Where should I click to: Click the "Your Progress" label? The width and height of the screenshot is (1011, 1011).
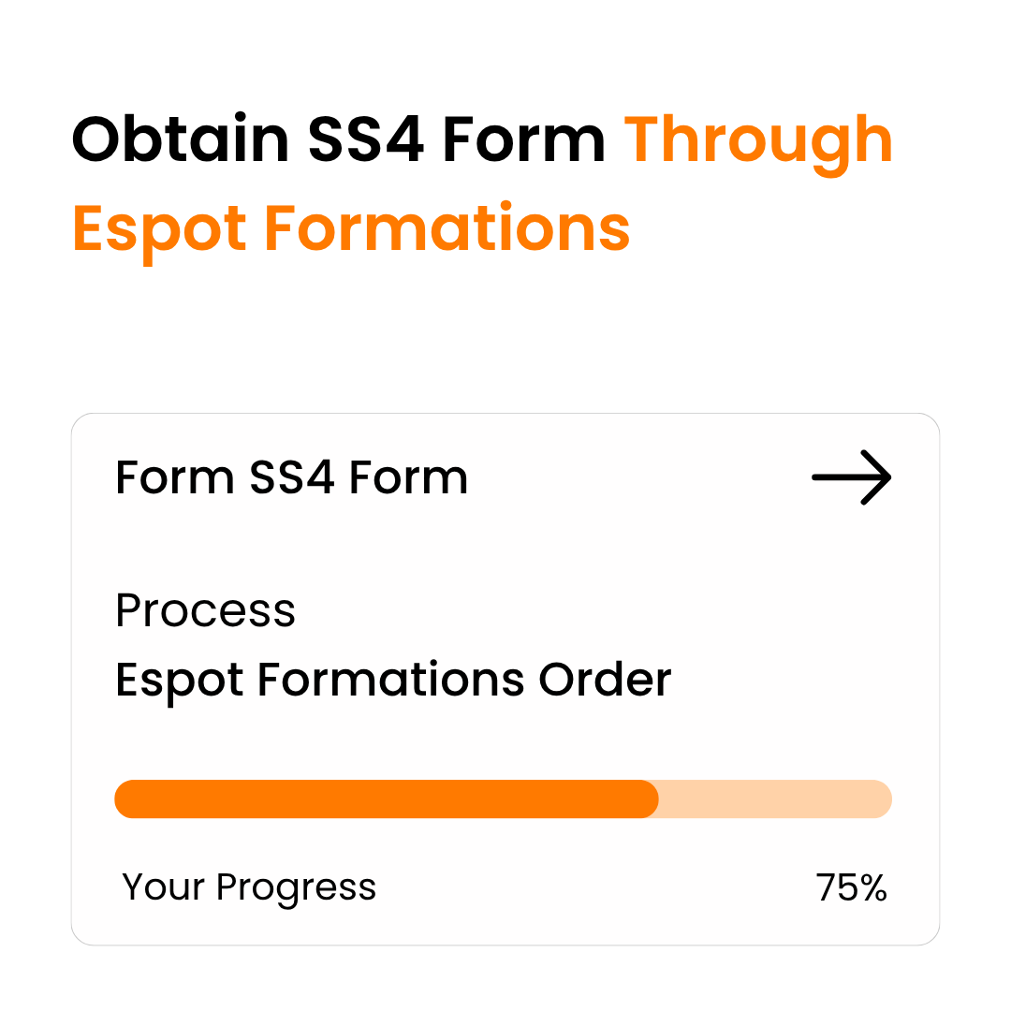tap(249, 887)
